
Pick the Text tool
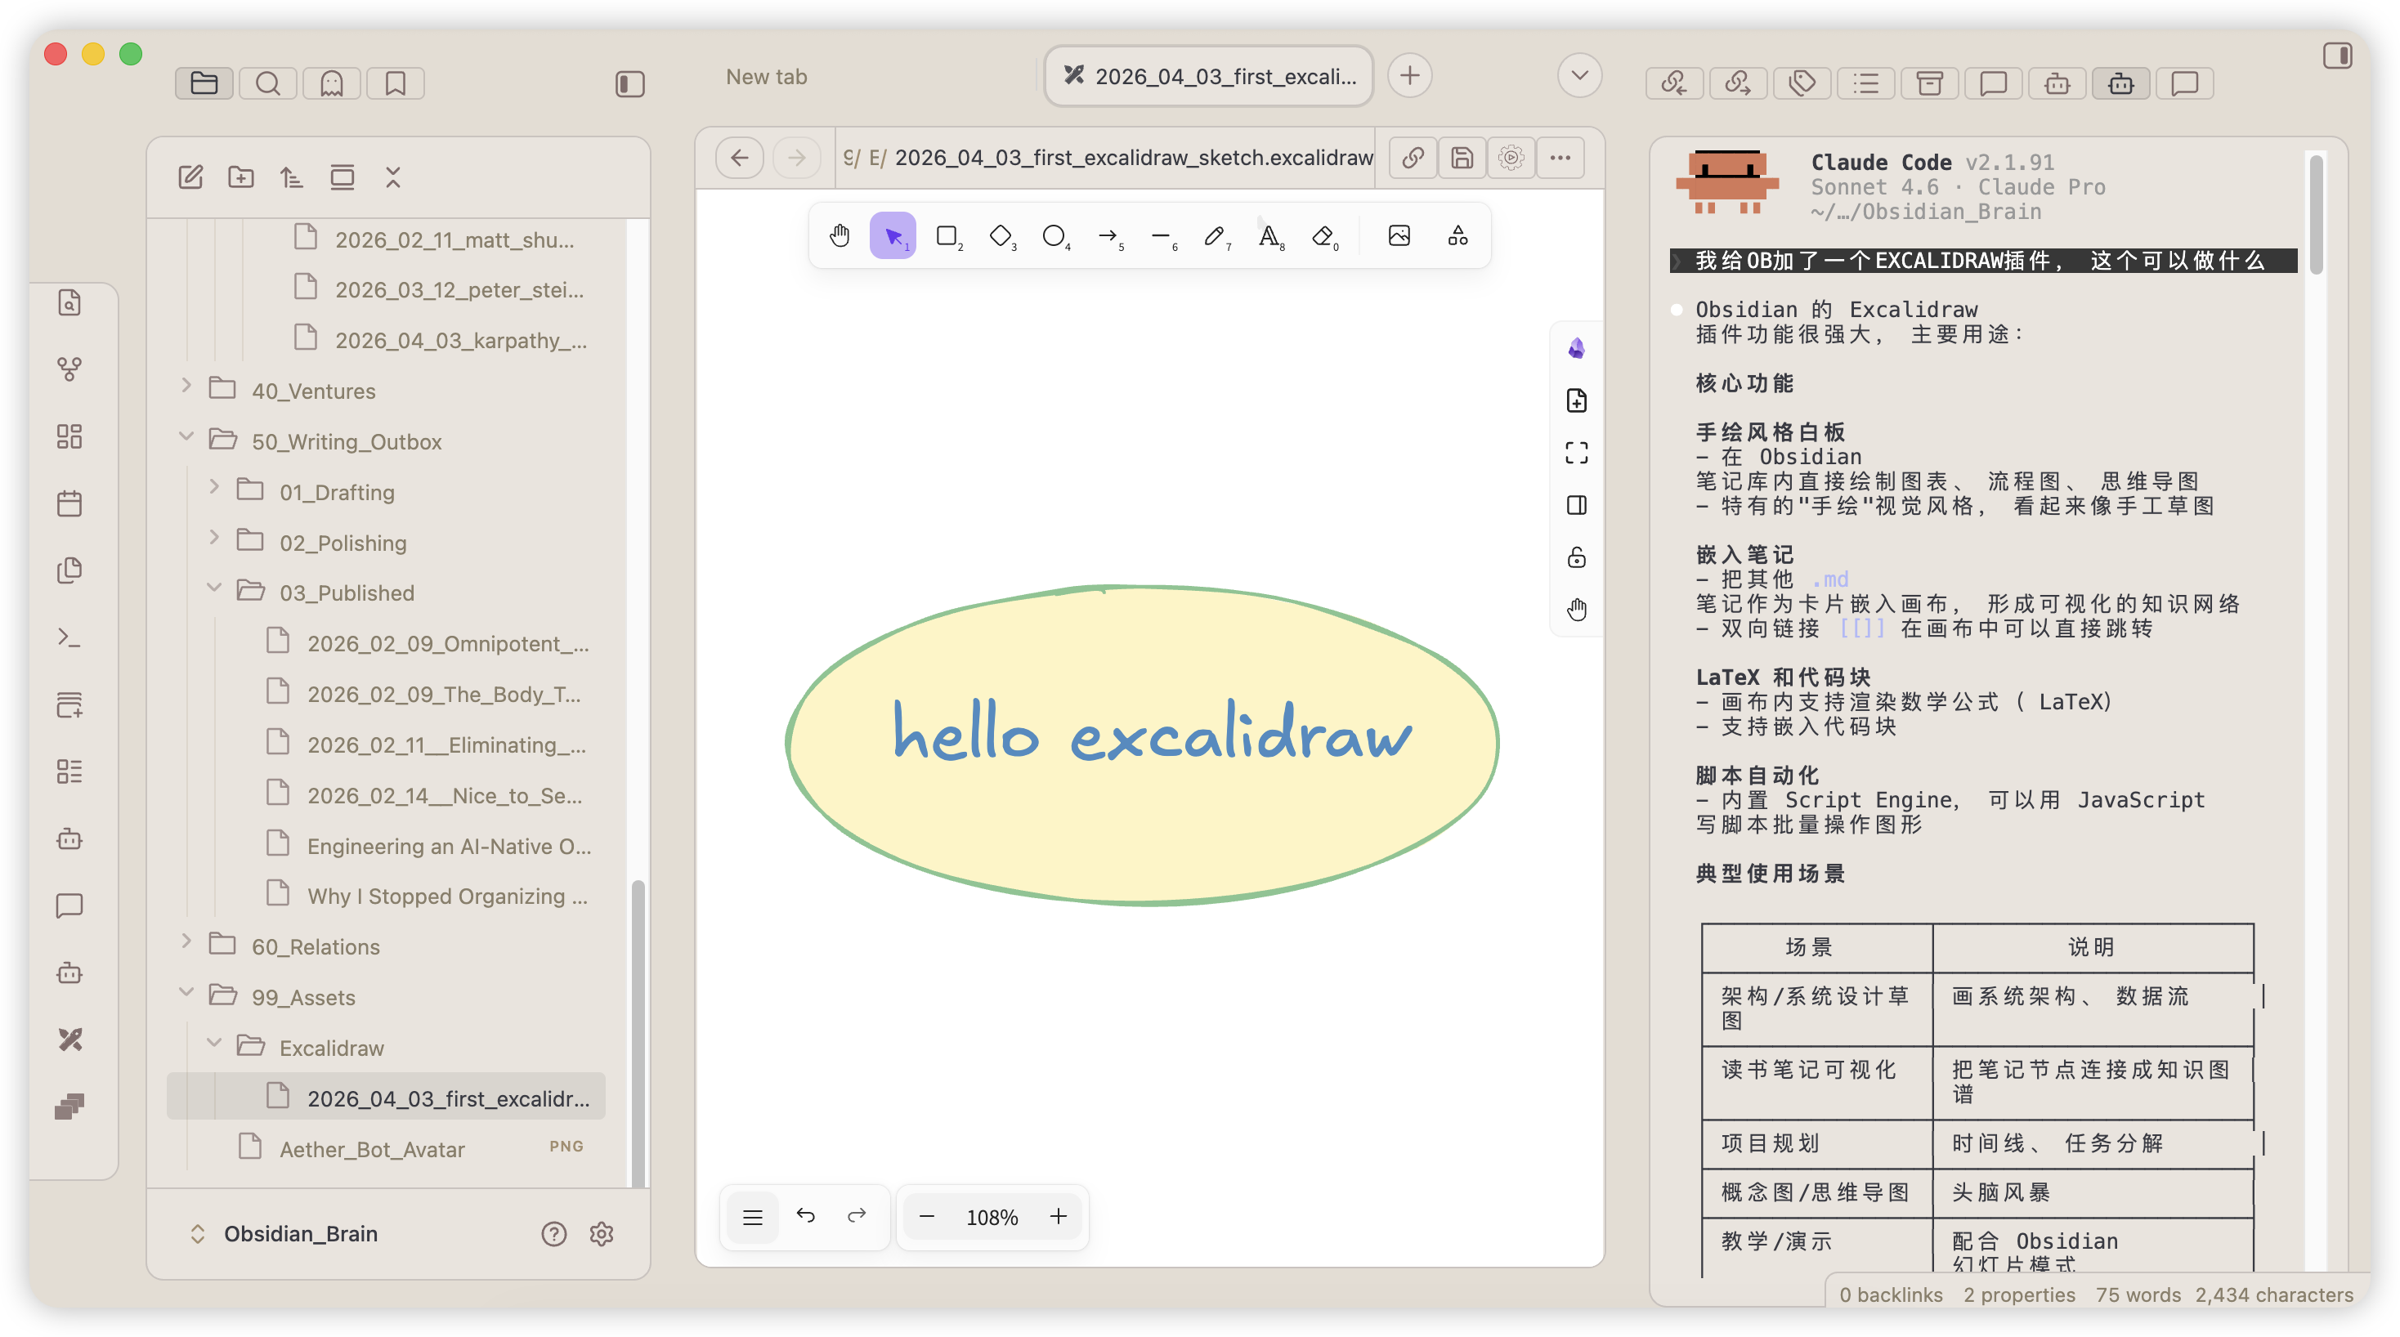pos(1269,235)
